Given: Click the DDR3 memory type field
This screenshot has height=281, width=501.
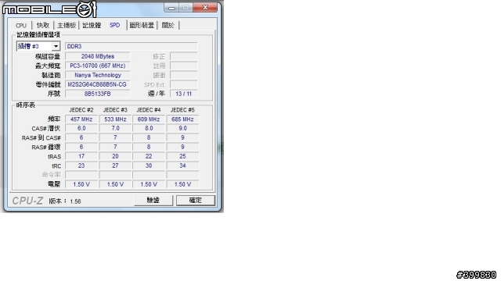Looking at the screenshot, I should [131, 47].
